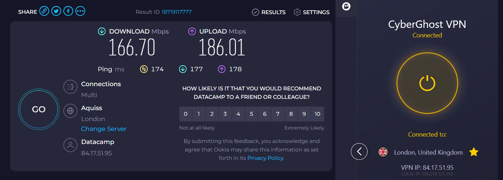Open the SETTINGS menu

tap(312, 12)
